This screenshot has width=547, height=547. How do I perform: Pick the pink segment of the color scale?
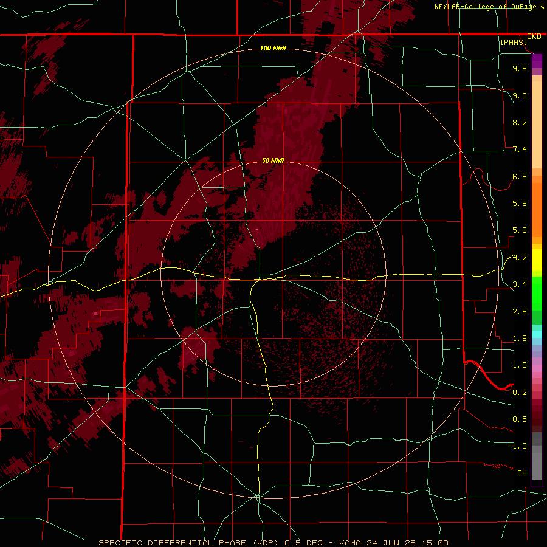tap(537, 368)
